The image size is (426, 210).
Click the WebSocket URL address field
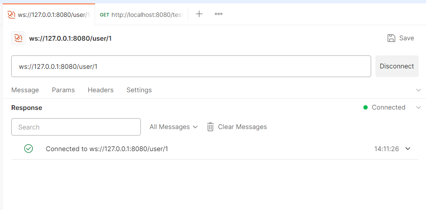tap(191, 66)
